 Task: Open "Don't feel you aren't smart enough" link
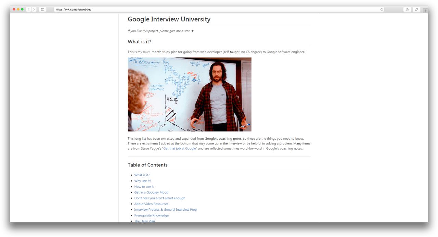pyautogui.click(x=159, y=198)
